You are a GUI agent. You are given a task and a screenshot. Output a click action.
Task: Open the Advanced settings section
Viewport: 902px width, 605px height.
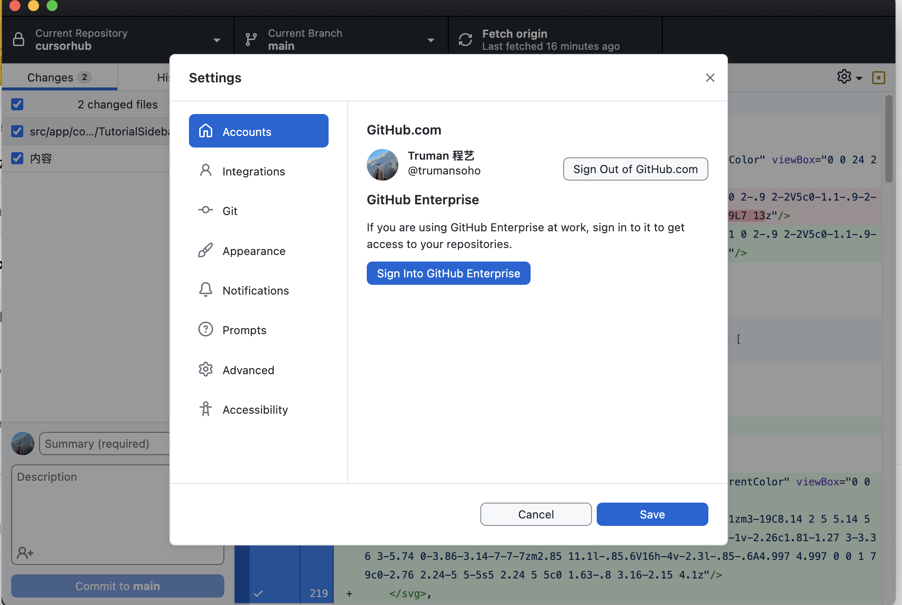[x=258, y=370]
